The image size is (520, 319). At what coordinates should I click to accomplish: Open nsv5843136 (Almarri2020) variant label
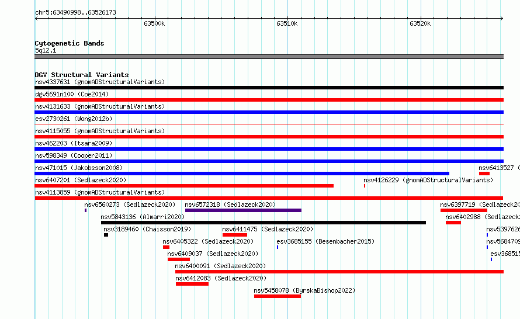click(x=143, y=217)
